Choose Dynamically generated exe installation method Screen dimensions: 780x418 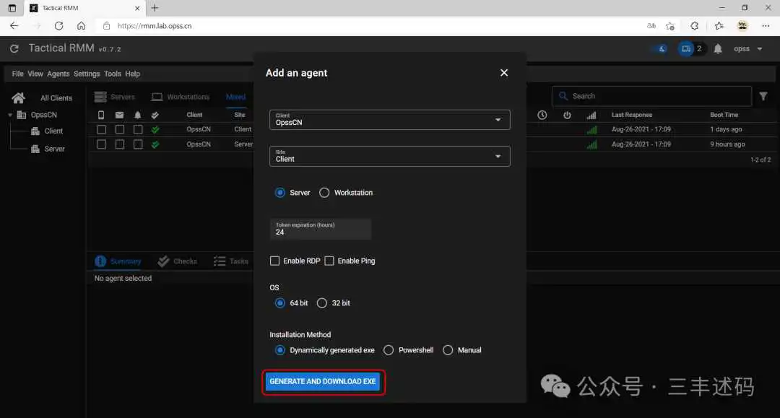pos(280,350)
